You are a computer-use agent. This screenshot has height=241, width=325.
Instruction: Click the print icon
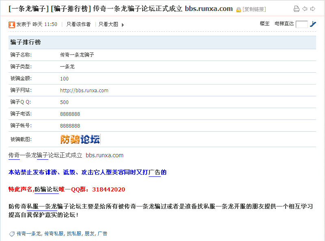coord(297,9)
